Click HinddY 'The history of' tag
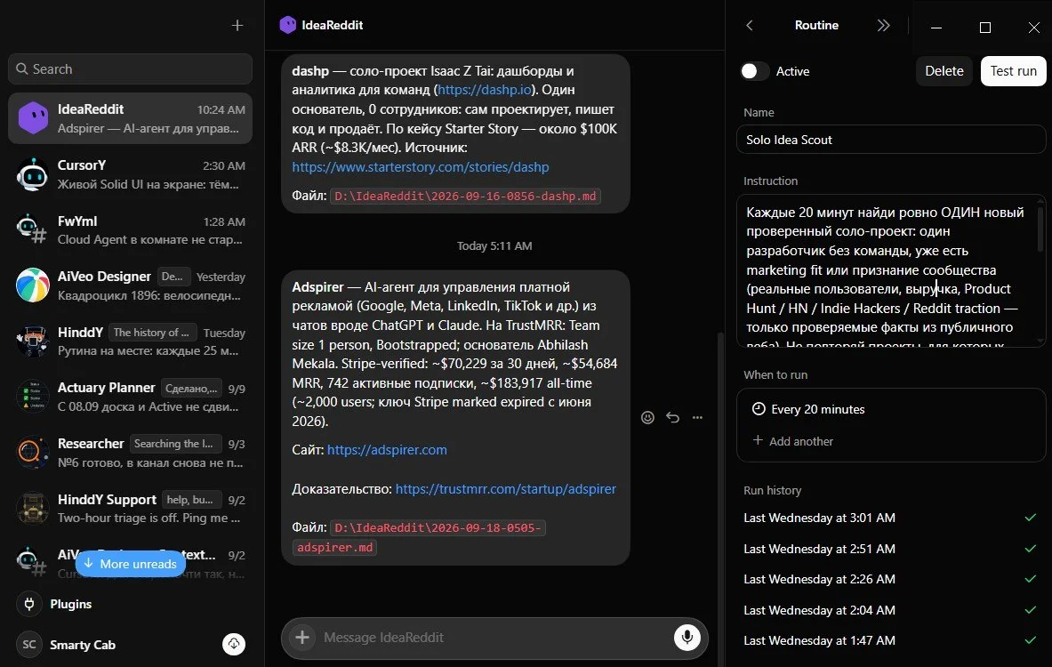Image resolution: width=1052 pixels, height=667 pixels. pos(151,332)
